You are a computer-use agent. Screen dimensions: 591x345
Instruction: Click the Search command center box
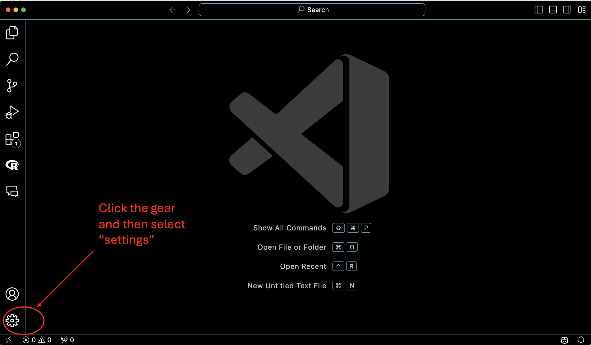[312, 10]
